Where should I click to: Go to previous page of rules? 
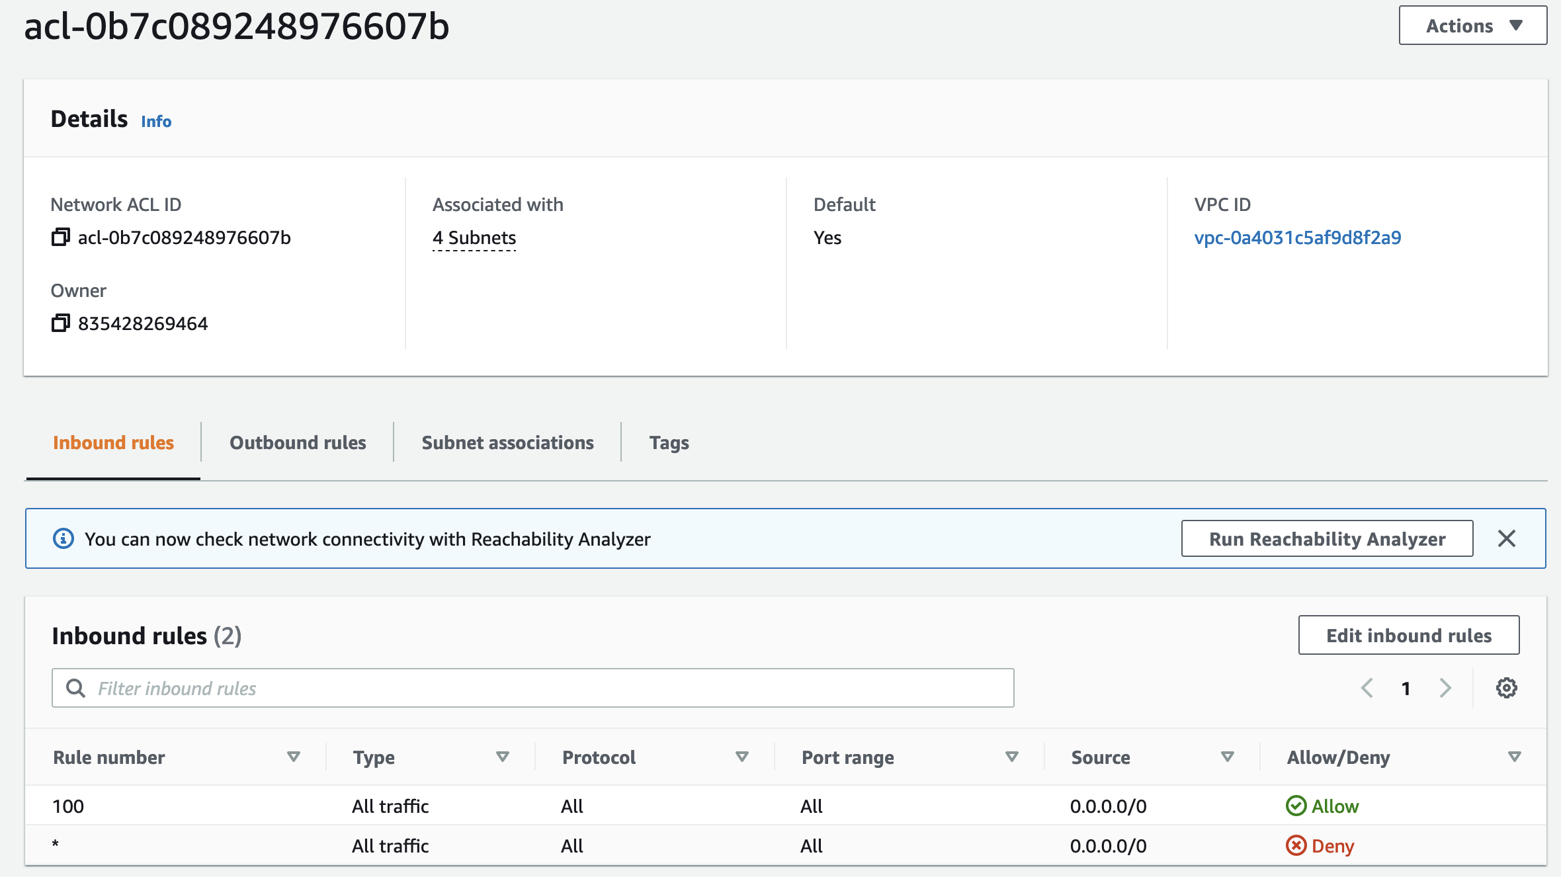(1367, 688)
